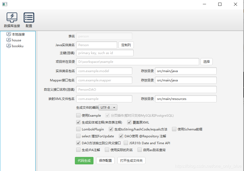Select the bookku connection

(18, 46)
